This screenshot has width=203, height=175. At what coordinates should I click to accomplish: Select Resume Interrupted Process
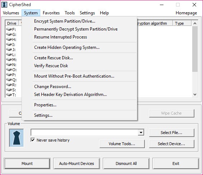click(x=79, y=37)
